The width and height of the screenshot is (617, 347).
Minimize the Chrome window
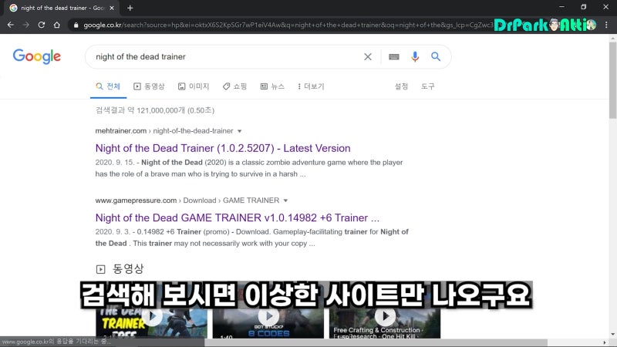pos(561,7)
